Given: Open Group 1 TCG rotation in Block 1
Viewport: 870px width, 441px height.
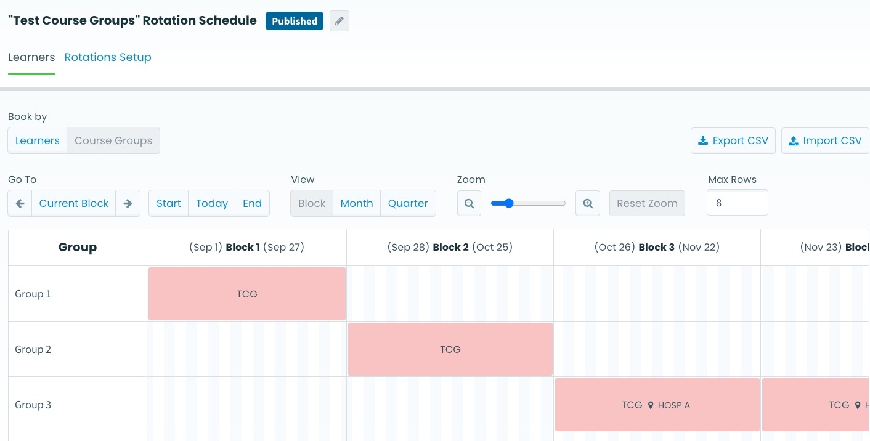Looking at the screenshot, I should [x=246, y=294].
